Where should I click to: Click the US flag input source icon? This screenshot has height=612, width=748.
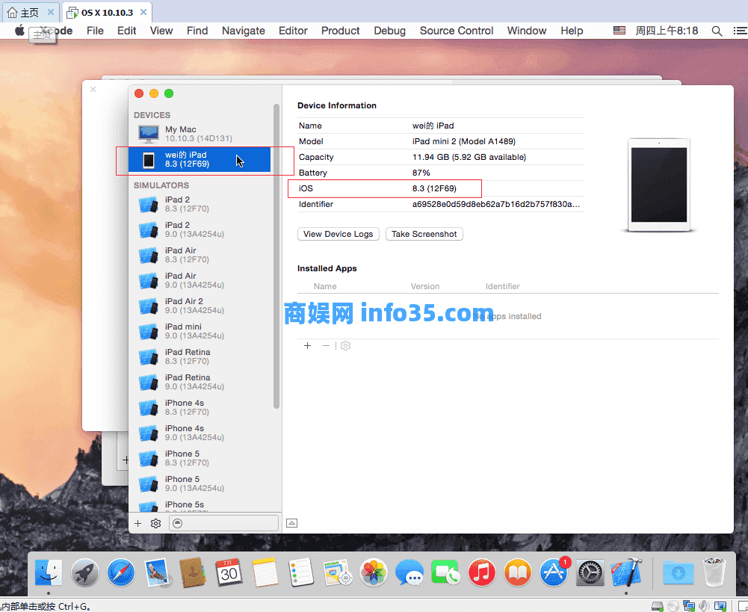click(x=619, y=31)
